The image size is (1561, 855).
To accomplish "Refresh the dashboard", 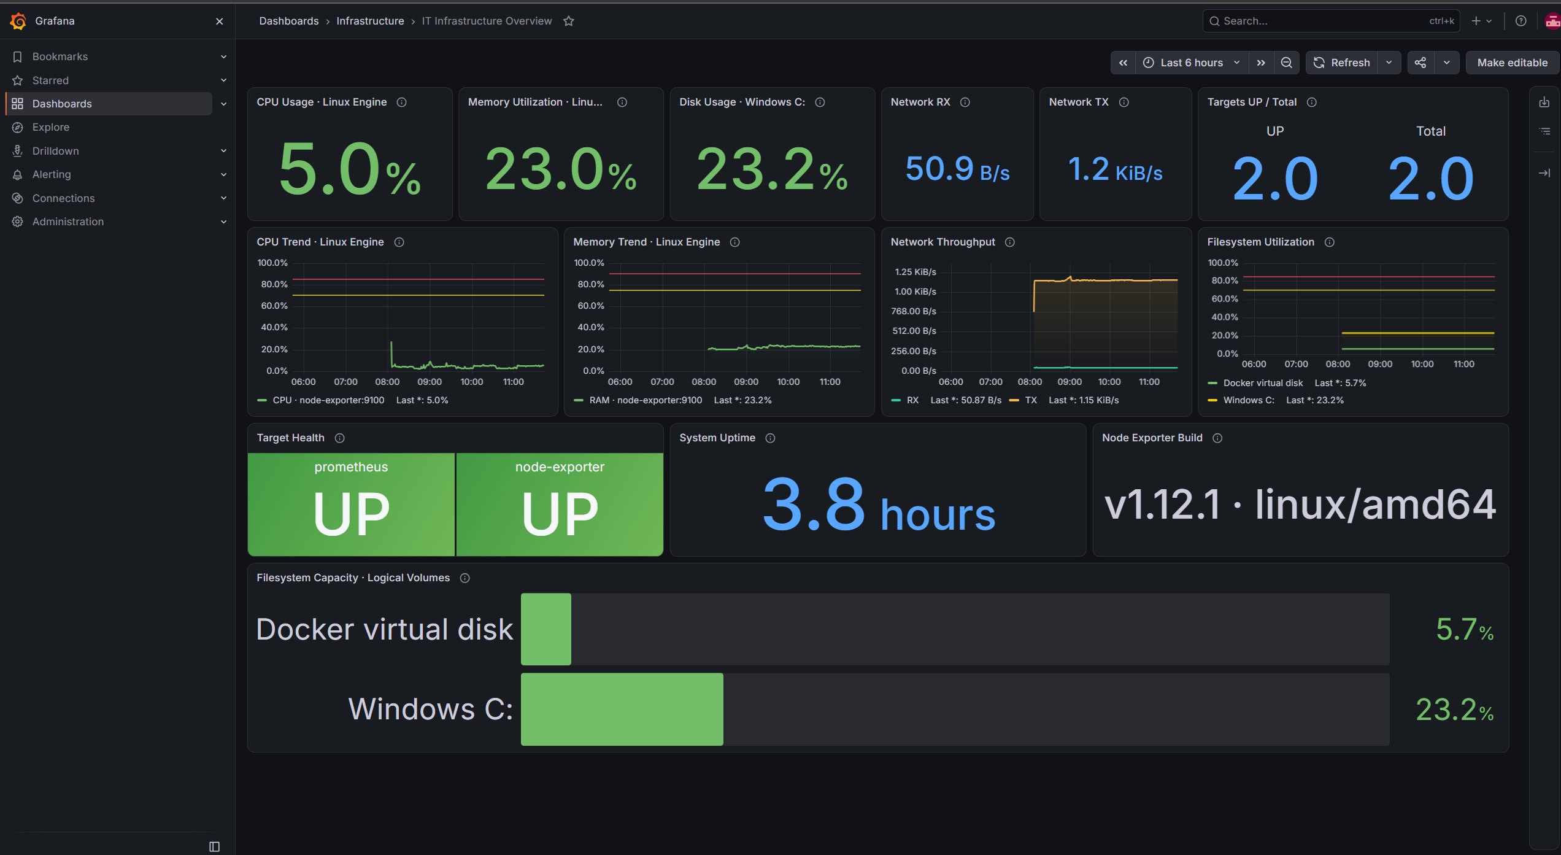I will (x=1341, y=63).
